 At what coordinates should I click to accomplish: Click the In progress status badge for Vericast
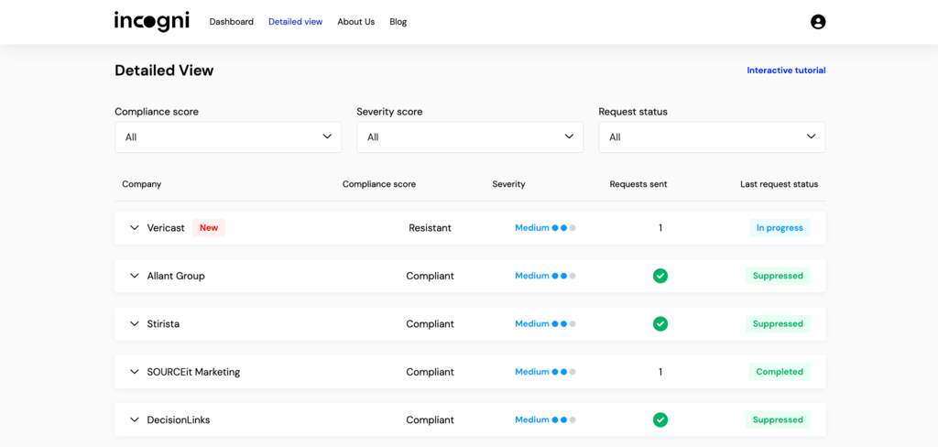click(780, 228)
